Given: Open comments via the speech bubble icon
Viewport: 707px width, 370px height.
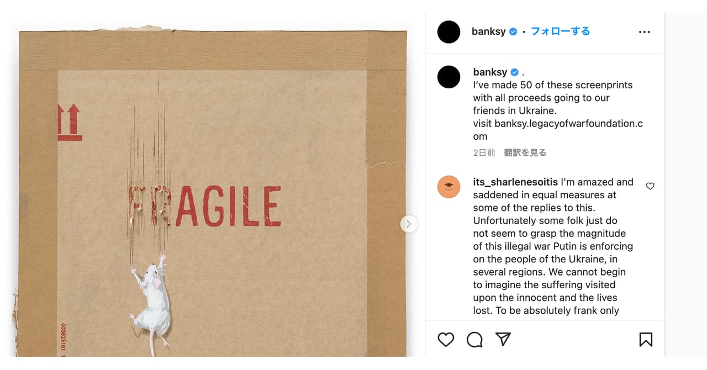Looking at the screenshot, I should point(474,339).
